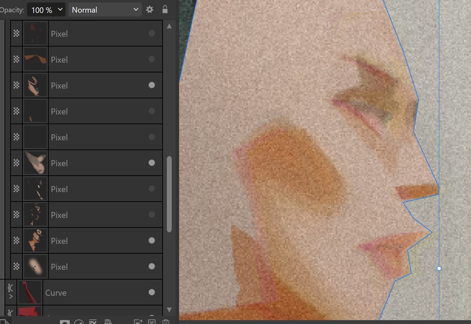Click the Mask Layer icon
Viewport: 471px width, 324px height.
[64, 322]
